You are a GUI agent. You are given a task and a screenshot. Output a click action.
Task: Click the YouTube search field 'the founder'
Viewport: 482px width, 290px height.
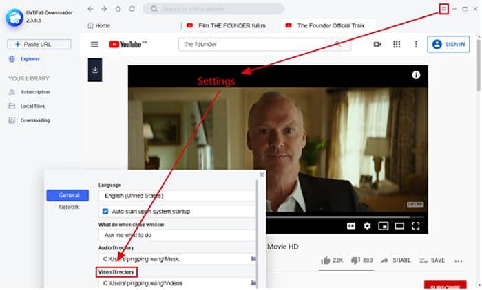pyautogui.click(x=252, y=45)
